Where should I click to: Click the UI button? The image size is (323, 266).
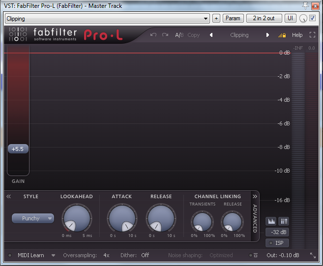[290, 18]
